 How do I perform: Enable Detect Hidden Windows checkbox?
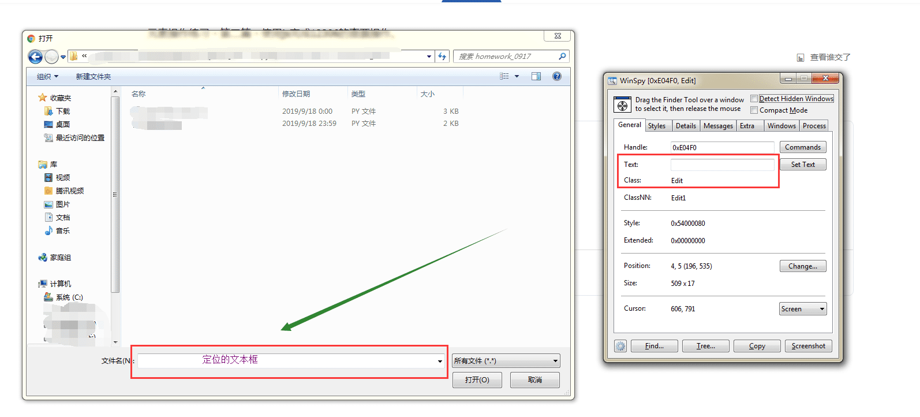754,99
